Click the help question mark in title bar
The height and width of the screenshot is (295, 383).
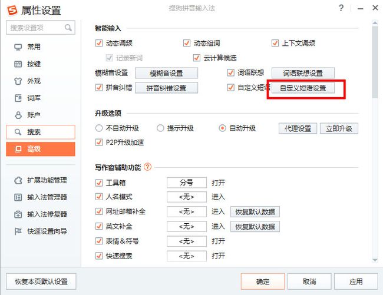(341, 8)
